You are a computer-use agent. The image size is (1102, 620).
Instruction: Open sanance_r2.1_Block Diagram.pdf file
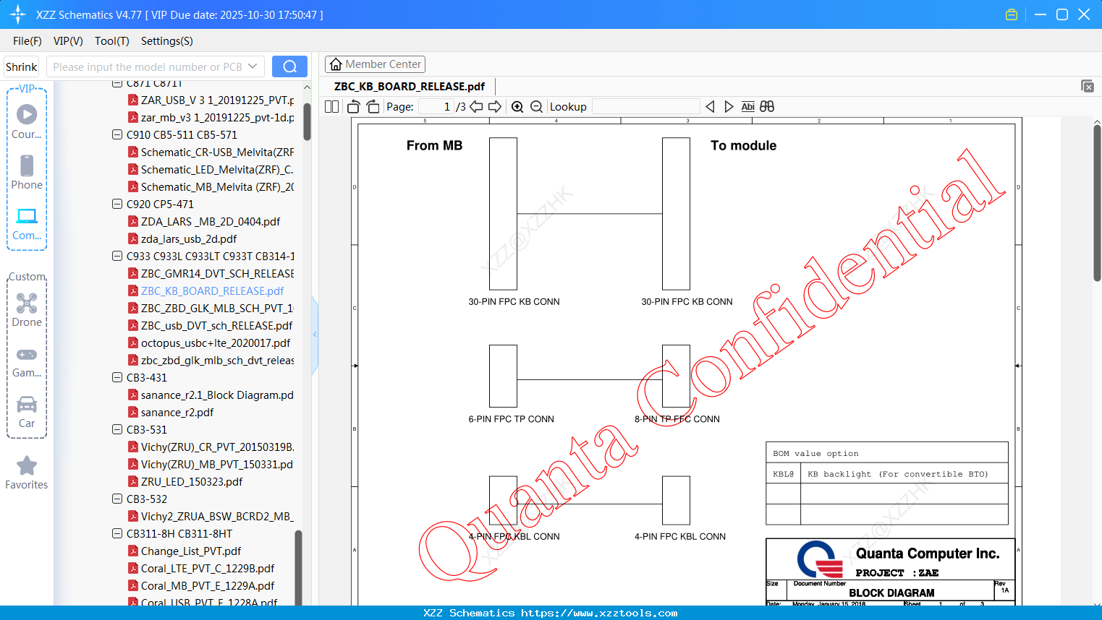[x=218, y=395]
